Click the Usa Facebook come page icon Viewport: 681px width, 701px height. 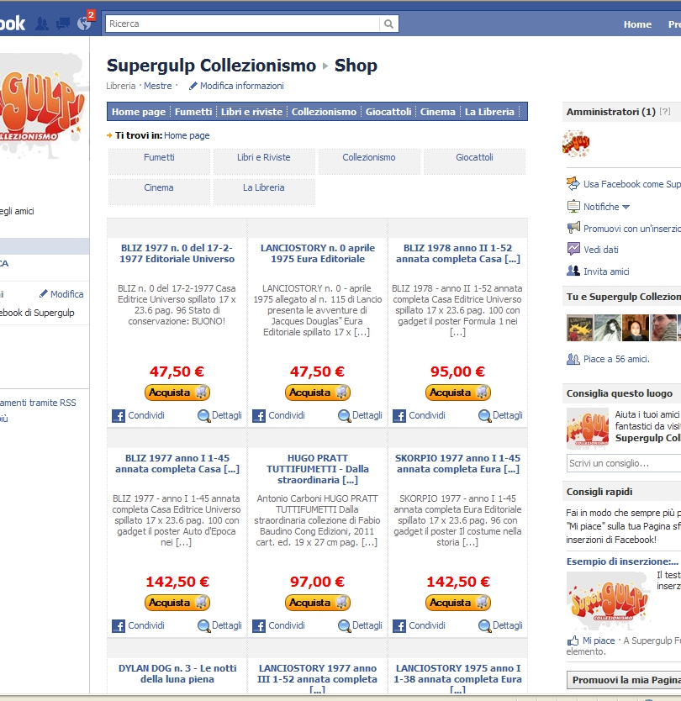click(x=573, y=183)
